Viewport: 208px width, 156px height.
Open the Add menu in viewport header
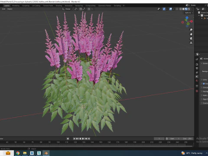click(x=4, y=9)
